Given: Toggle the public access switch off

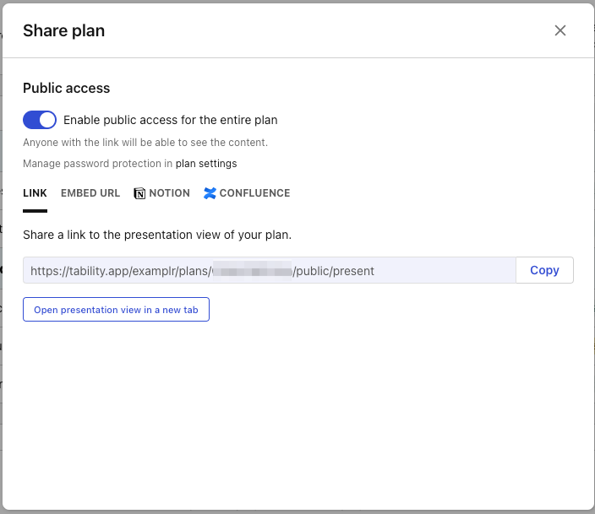Looking at the screenshot, I should 40,120.
